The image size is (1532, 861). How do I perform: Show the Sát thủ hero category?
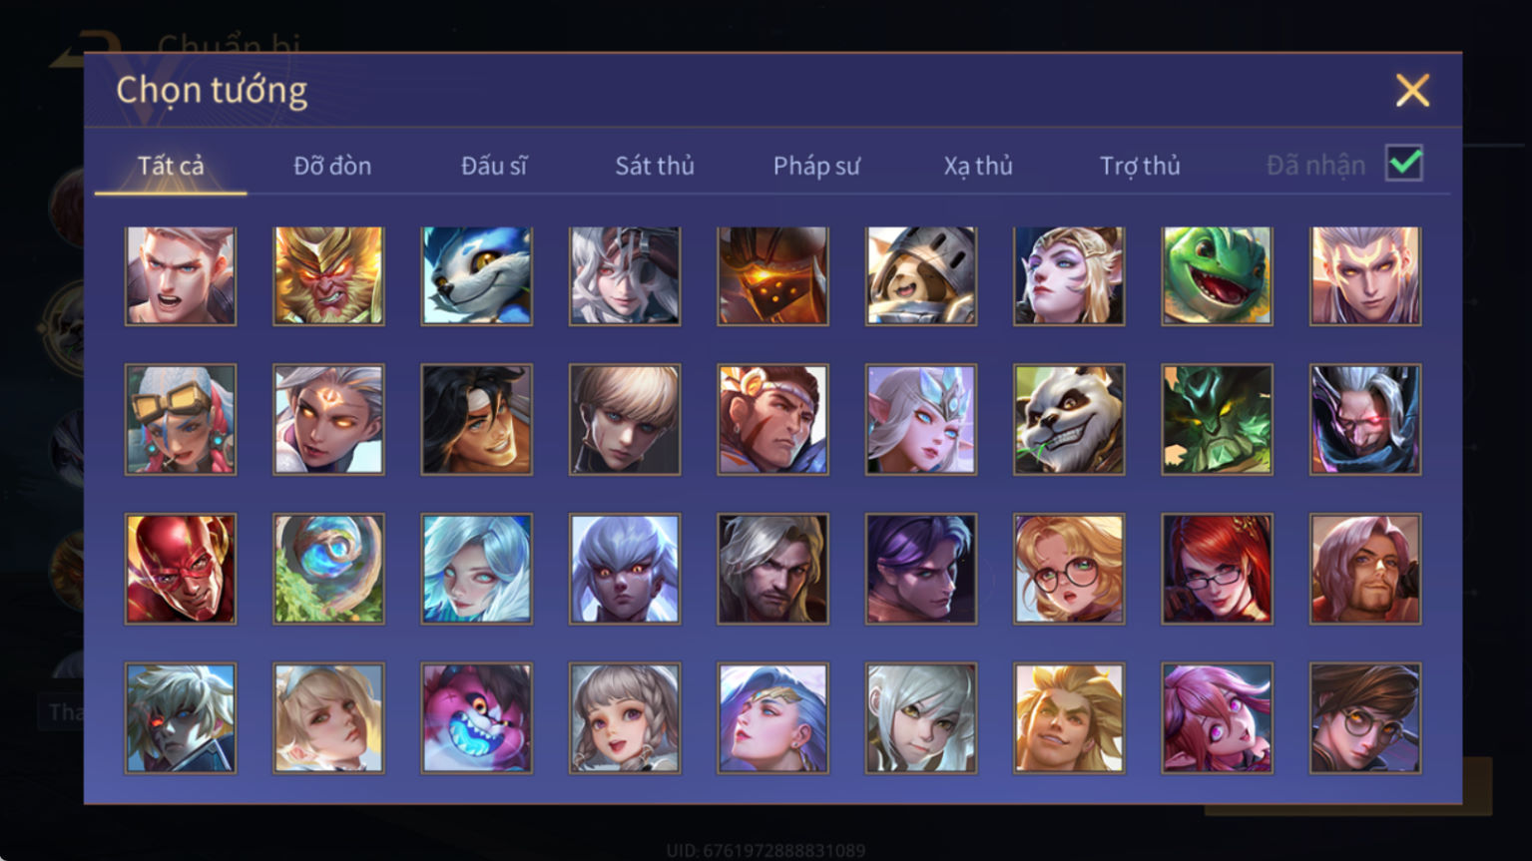(x=655, y=166)
